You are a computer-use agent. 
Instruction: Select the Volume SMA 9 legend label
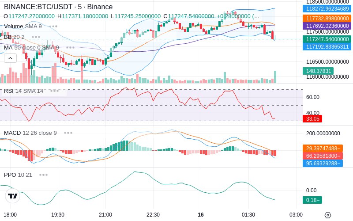click(23, 27)
